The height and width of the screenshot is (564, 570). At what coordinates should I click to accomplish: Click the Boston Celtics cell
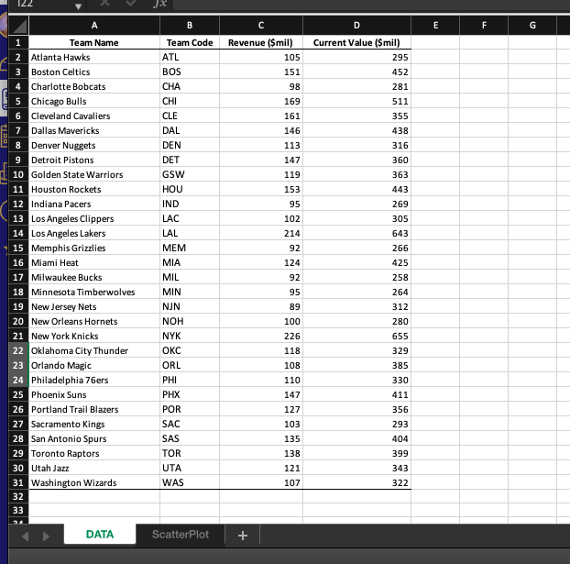tap(94, 72)
